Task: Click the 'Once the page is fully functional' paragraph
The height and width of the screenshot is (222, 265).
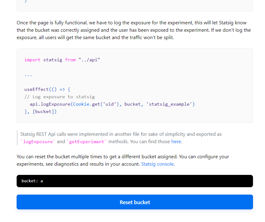Action: pos(134,30)
